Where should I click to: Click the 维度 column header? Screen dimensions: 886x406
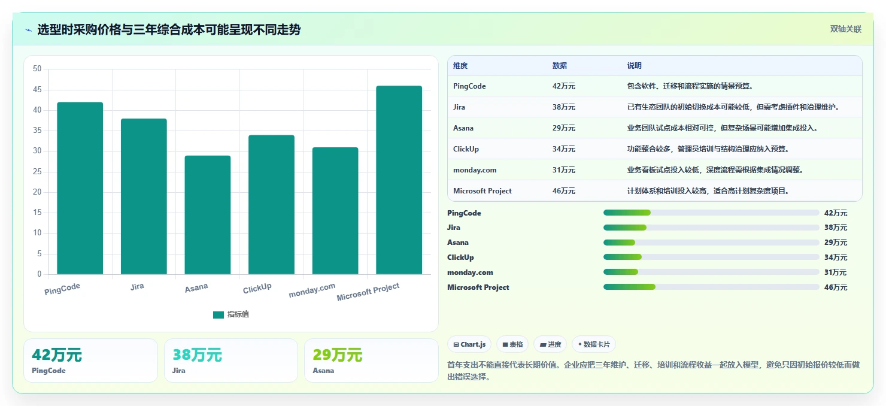[x=460, y=65]
